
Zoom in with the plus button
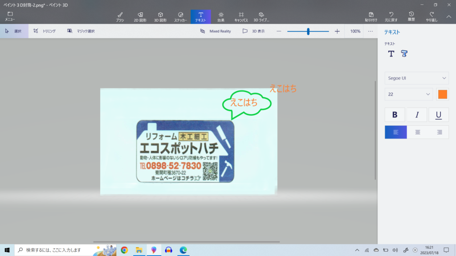(x=337, y=32)
